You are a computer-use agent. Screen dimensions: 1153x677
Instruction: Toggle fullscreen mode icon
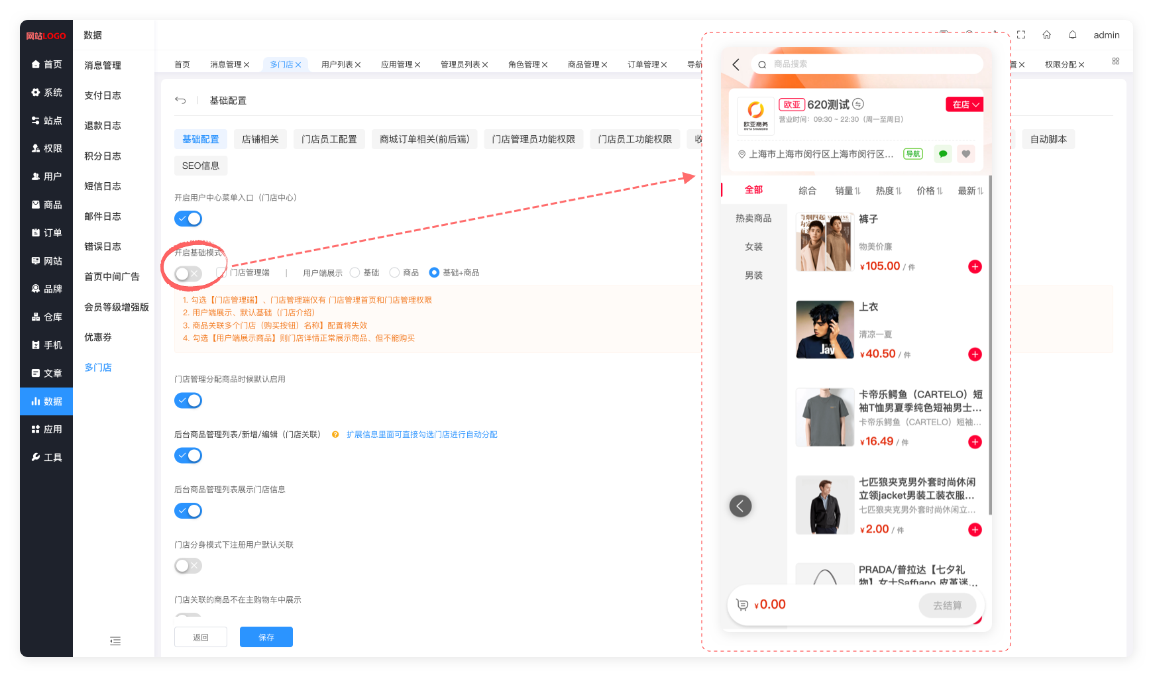coord(1021,35)
